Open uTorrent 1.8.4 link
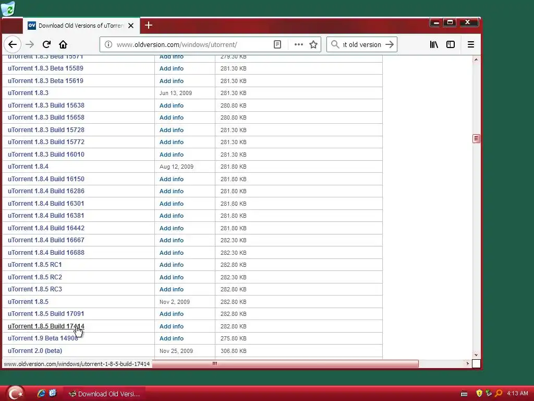The height and width of the screenshot is (401, 534). click(28, 167)
